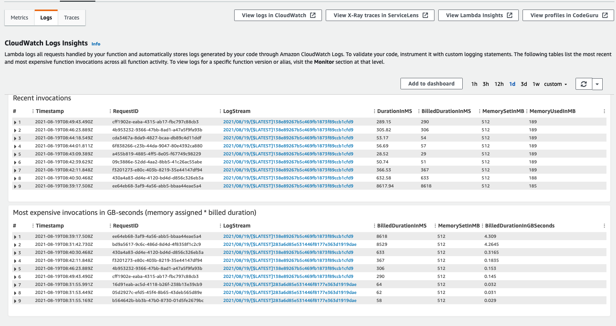Open Recent invocations table options menu icon
This screenshot has width=616, height=326.
pos(604,111)
